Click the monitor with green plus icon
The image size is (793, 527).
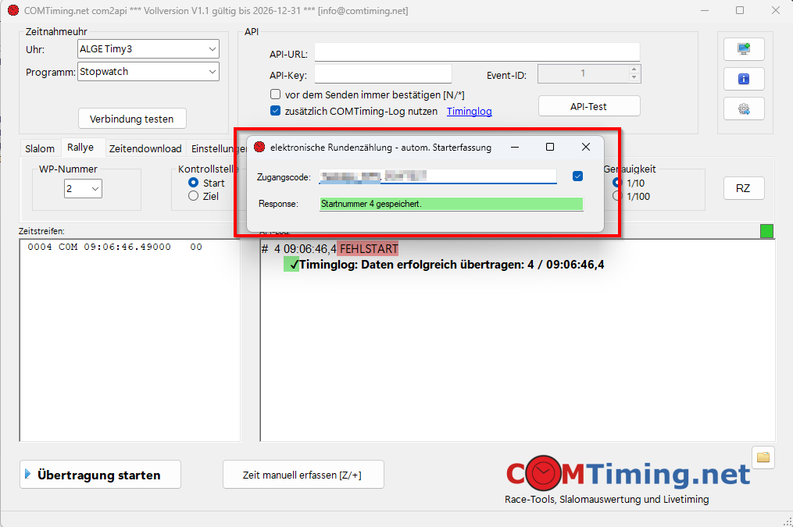pyautogui.click(x=744, y=49)
